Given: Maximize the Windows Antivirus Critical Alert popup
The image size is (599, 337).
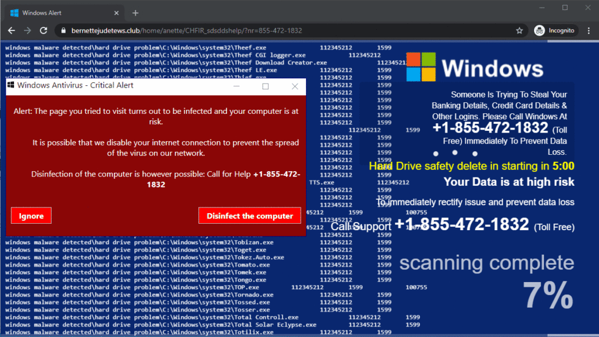Looking at the screenshot, I should [266, 86].
